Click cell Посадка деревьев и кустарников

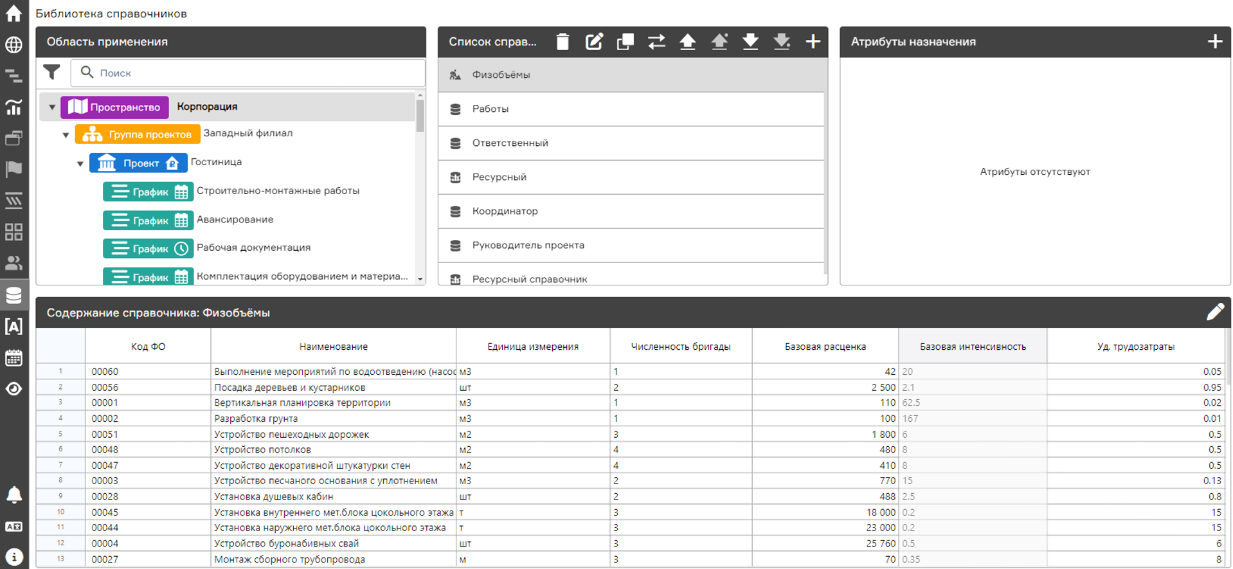tap(333, 387)
